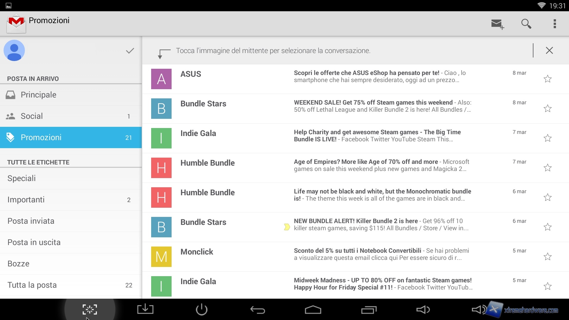Dismiss the sender image tip

point(549,50)
